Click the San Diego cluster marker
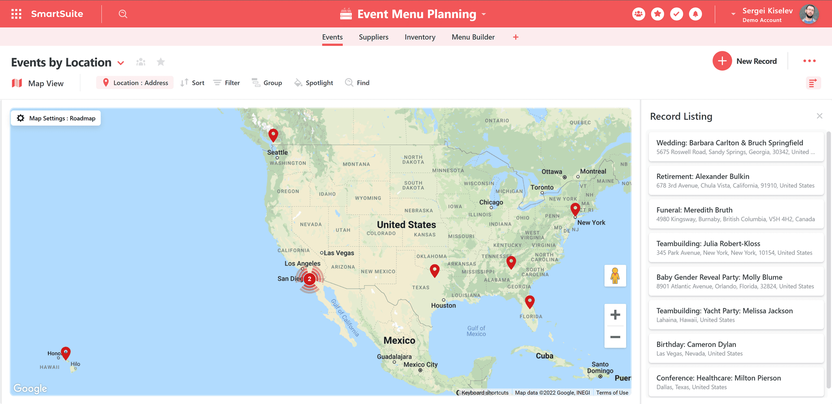Image resolution: width=832 pixels, height=404 pixels. click(309, 279)
